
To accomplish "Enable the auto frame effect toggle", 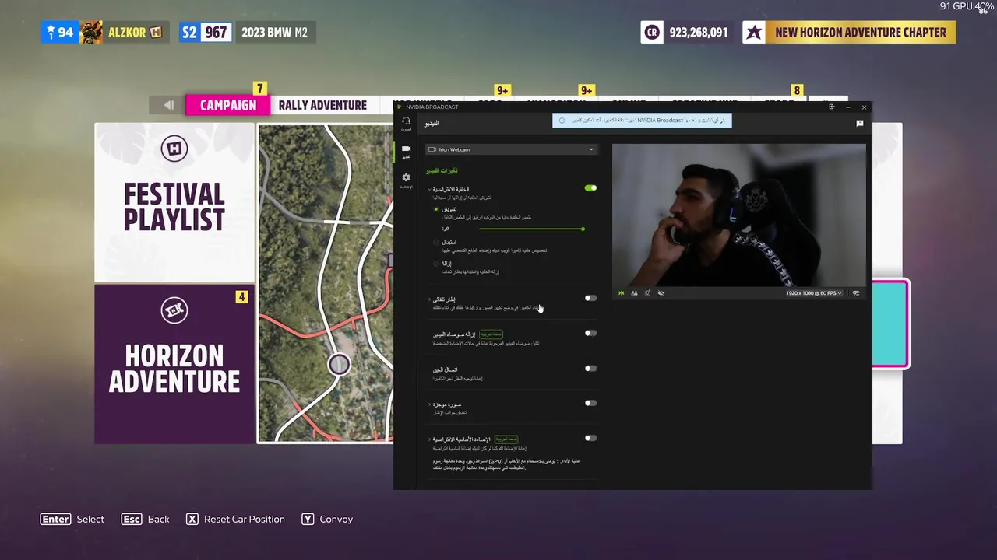I will 590,298.
